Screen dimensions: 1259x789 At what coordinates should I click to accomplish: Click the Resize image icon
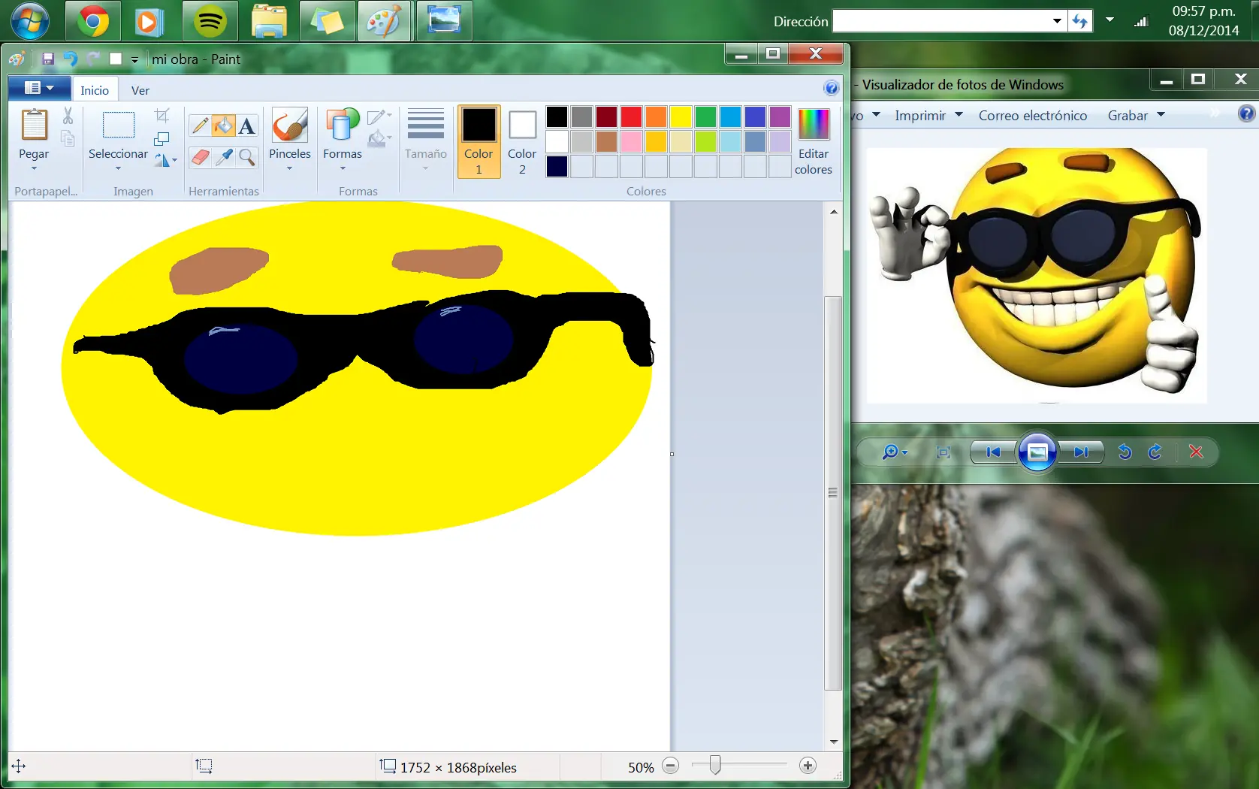tap(162, 139)
